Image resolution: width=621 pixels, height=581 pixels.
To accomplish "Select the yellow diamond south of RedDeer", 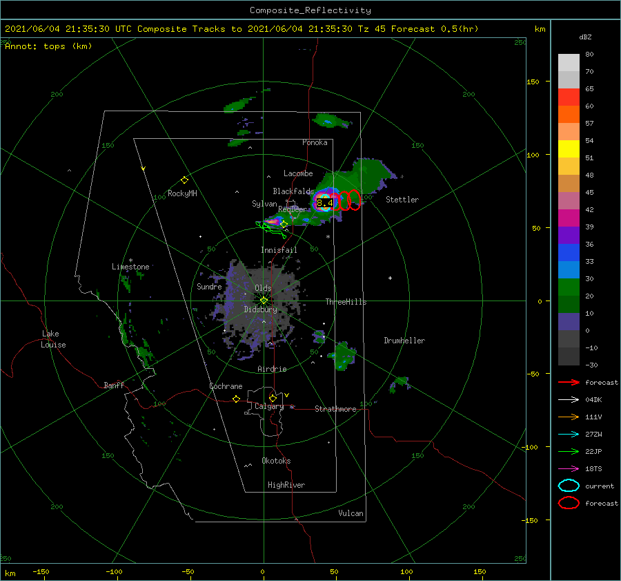I will point(284,225).
